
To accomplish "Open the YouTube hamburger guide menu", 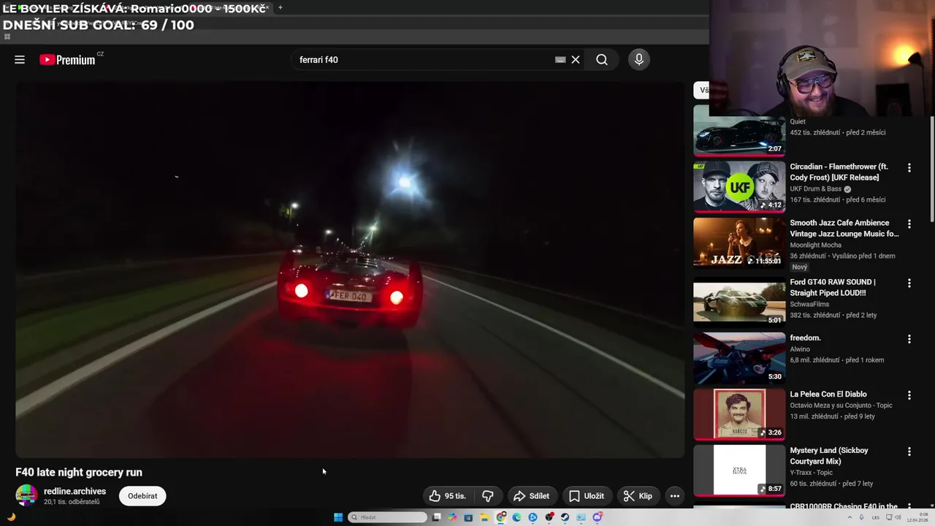I will pos(20,60).
